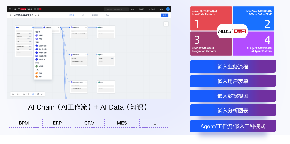This screenshot has height=144, width=290.
Task: Select 工具 in the node menu
Action: pyautogui.click(x=38, y=73)
